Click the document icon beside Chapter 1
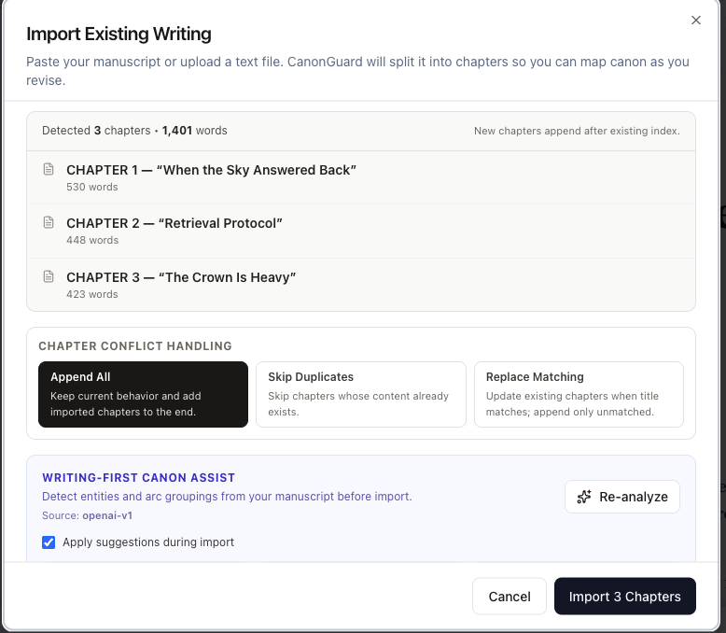726x633 pixels. click(49, 169)
